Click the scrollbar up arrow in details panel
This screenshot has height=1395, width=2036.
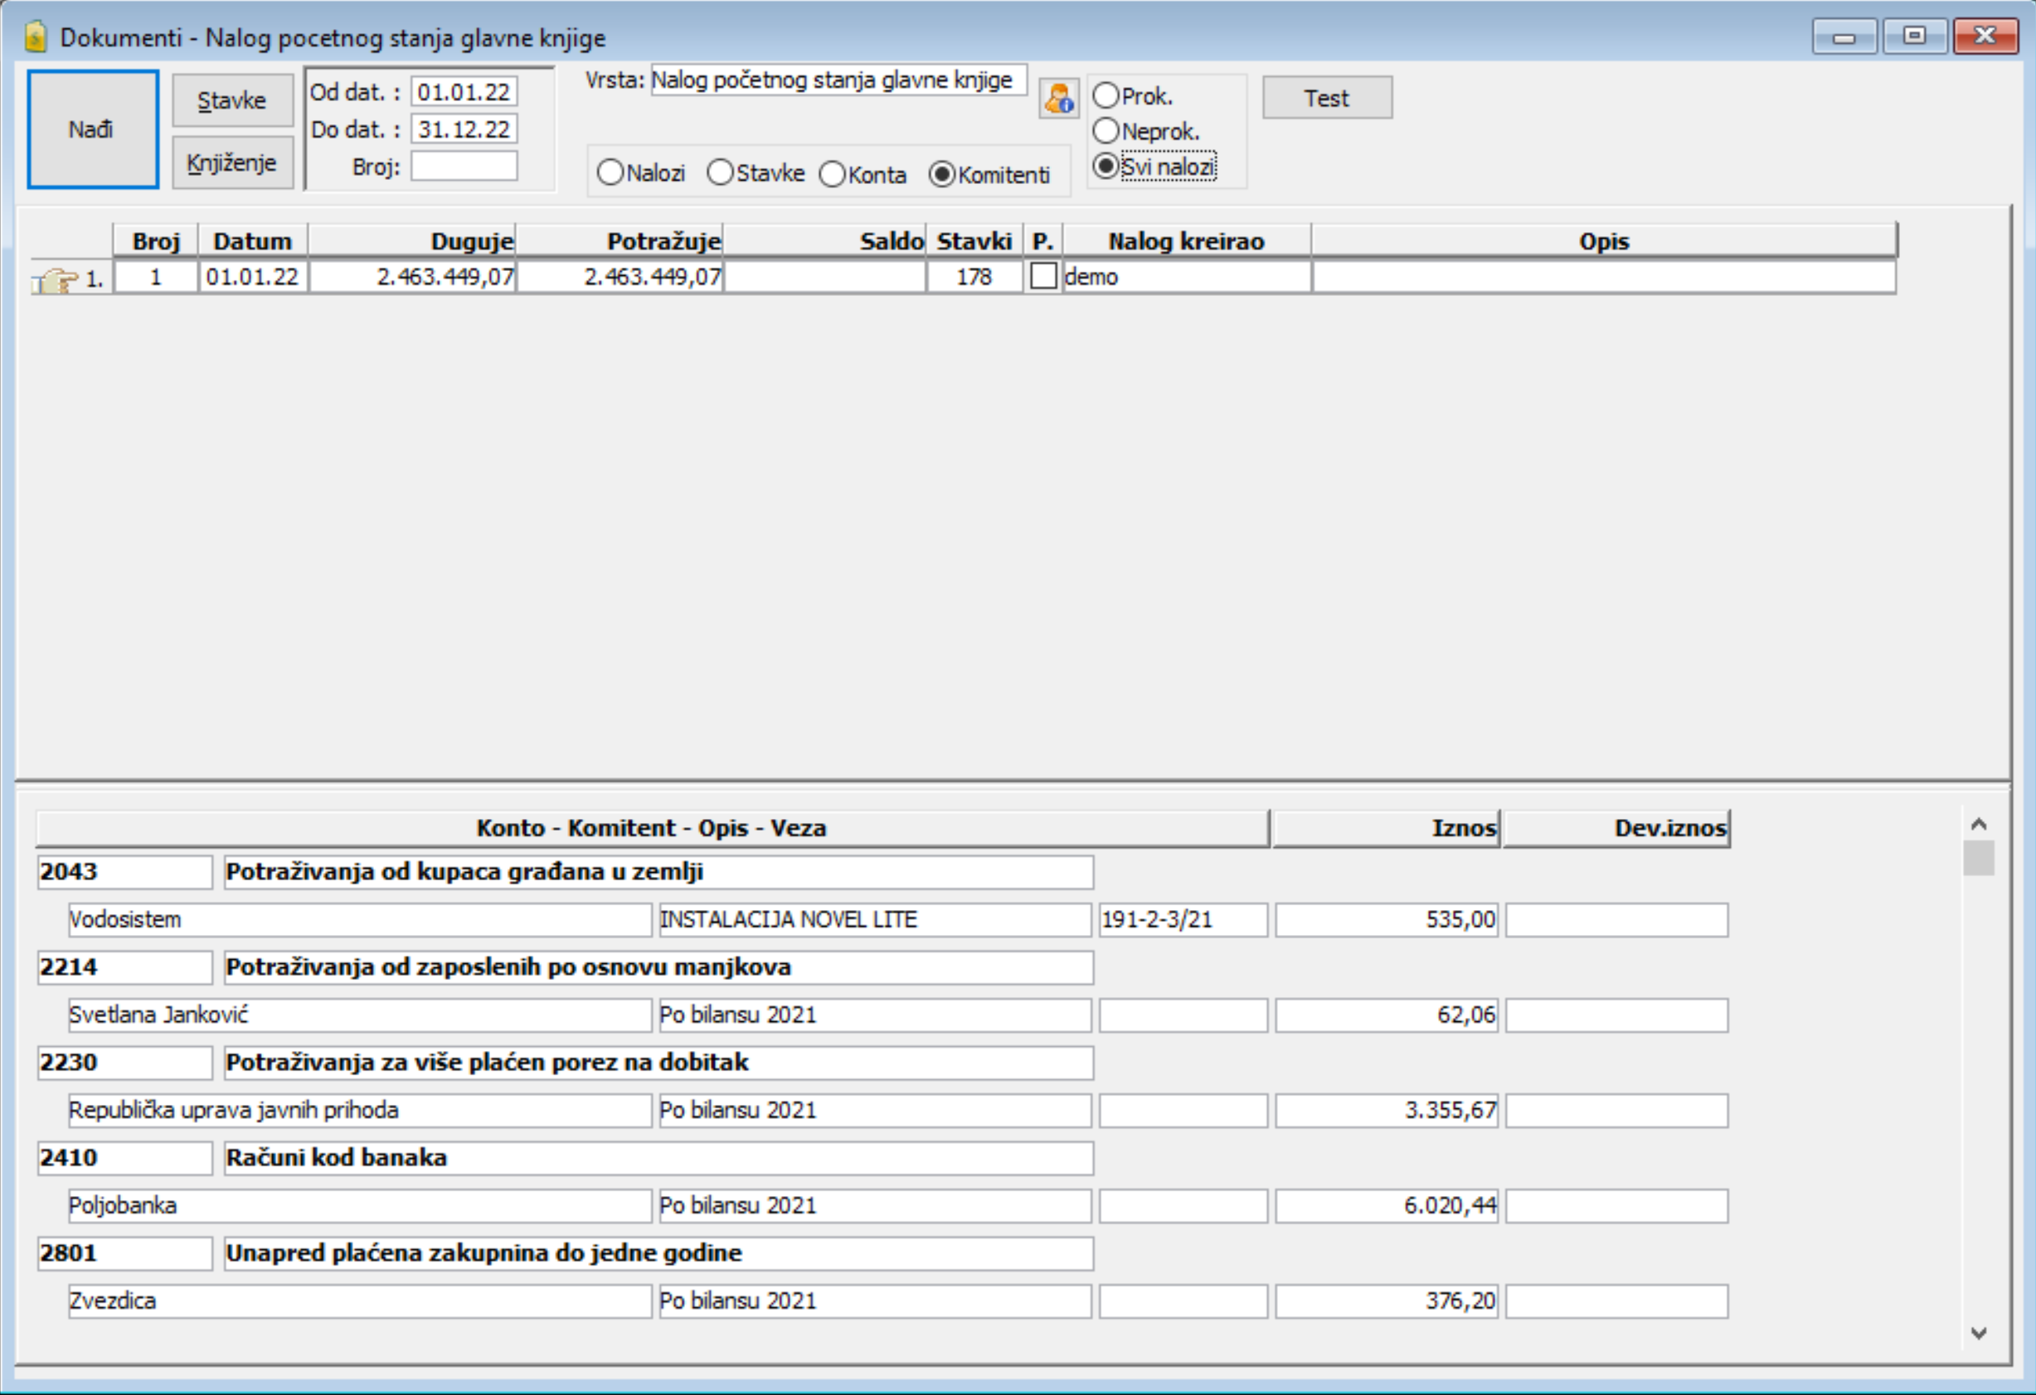(x=1978, y=824)
